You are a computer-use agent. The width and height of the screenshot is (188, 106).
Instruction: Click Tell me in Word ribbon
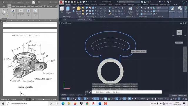(x=49, y=6)
